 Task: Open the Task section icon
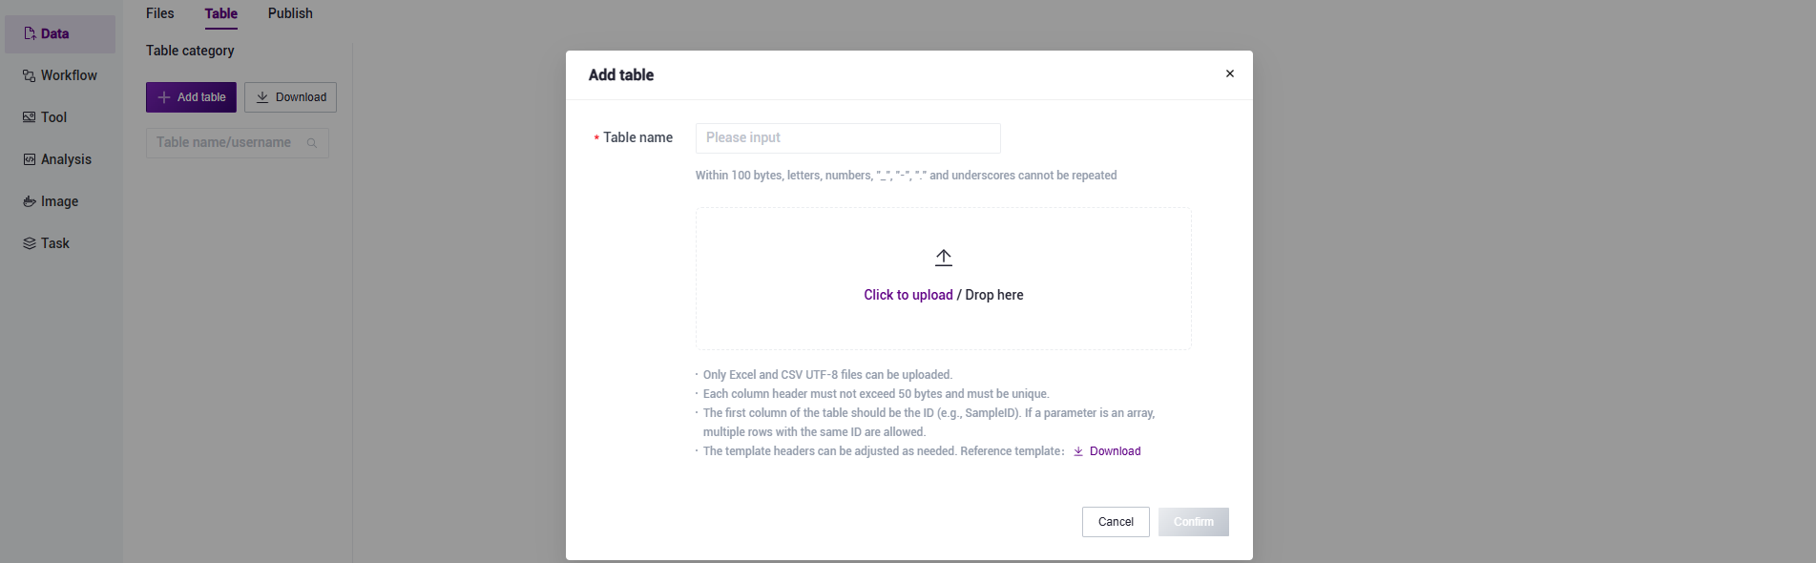pyautogui.click(x=30, y=243)
